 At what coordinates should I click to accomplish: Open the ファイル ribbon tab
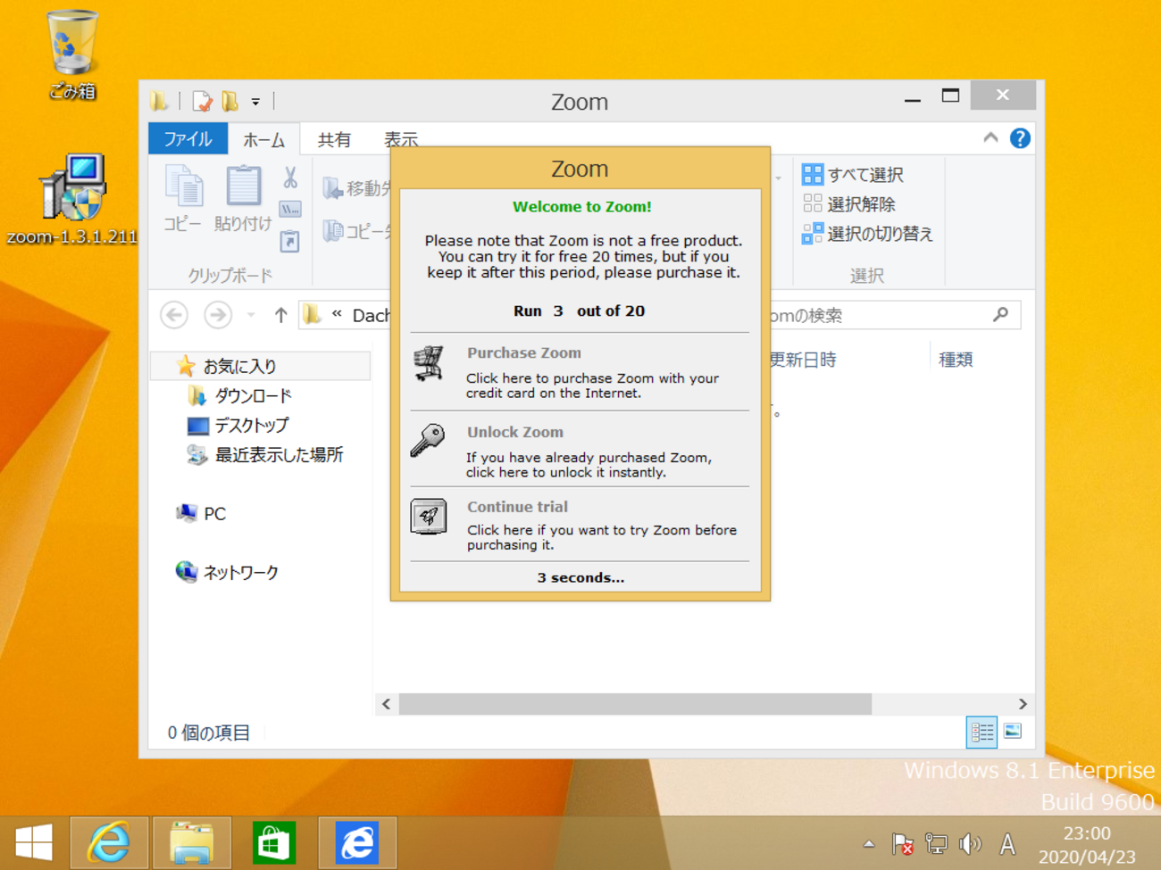[x=188, y=139]
